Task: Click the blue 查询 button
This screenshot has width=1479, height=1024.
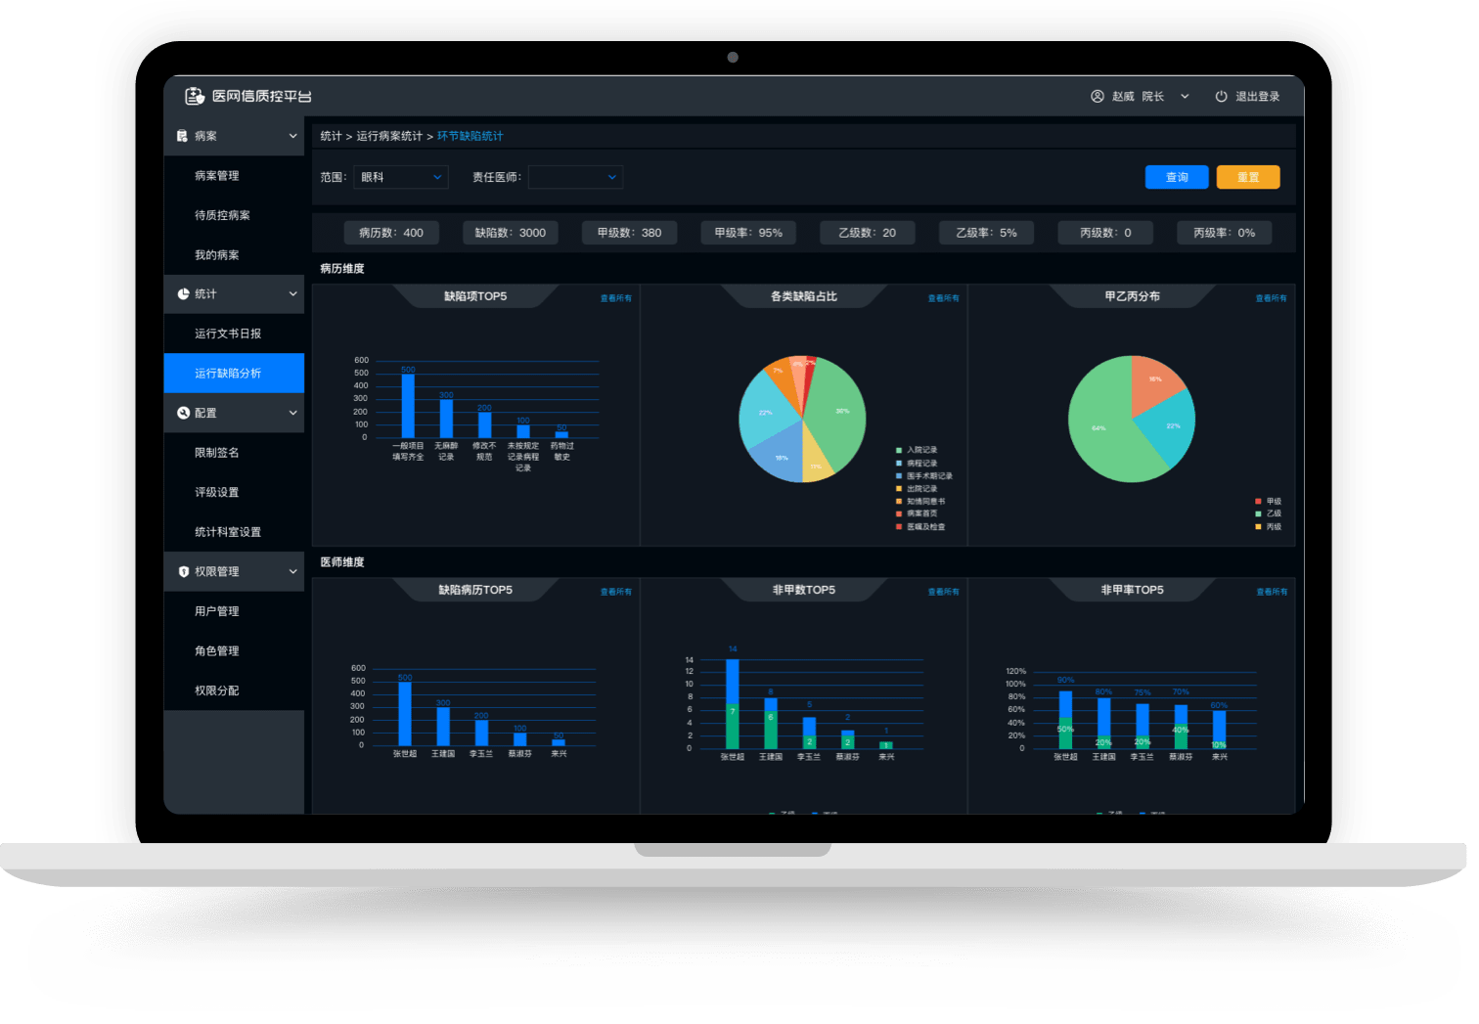Action: coord(1177,177)
